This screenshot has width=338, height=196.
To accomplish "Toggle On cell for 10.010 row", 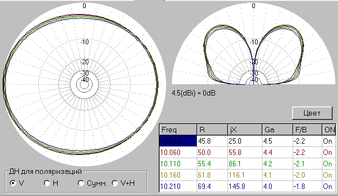I will pyautogui.click(x=329, y=141).
